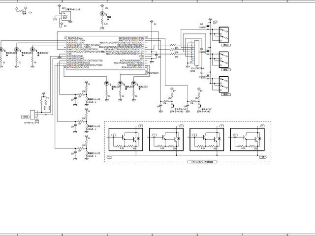Select the leftmost LED under the microcontroller

(106, 84)
